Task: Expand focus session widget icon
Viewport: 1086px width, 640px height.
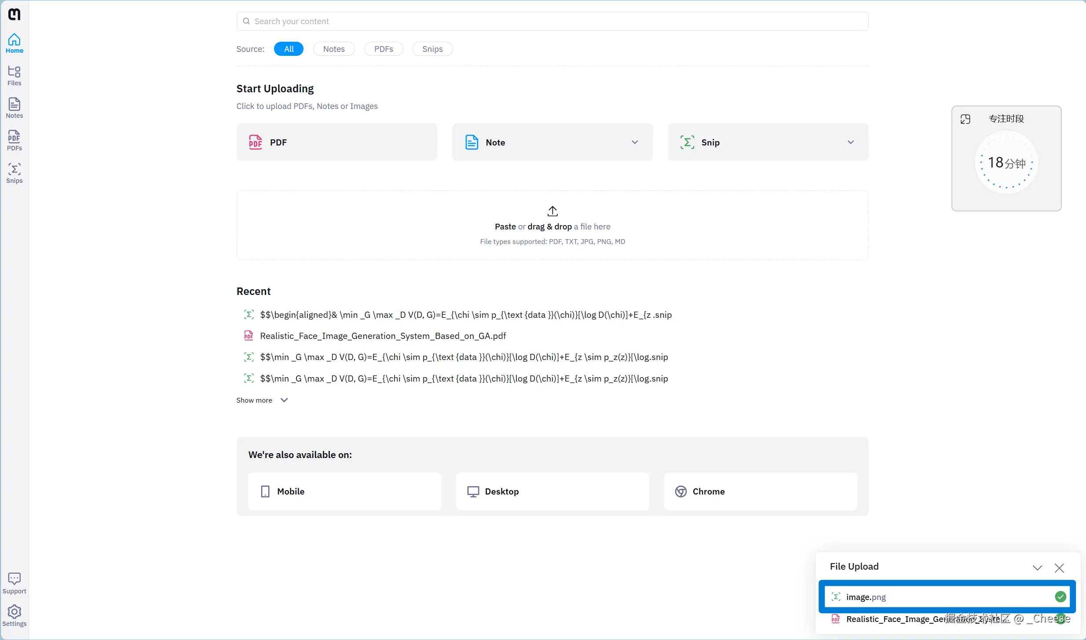Action: (965, 119)
